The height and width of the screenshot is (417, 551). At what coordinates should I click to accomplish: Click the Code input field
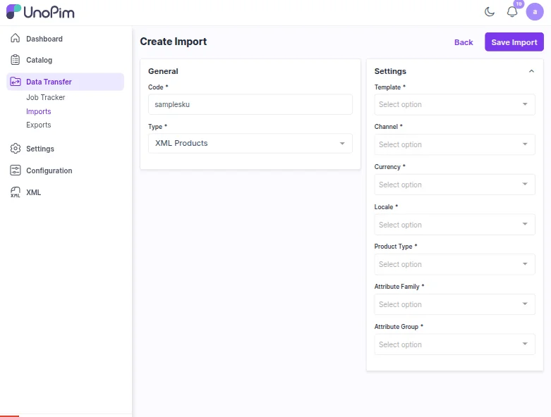[250, 104]
